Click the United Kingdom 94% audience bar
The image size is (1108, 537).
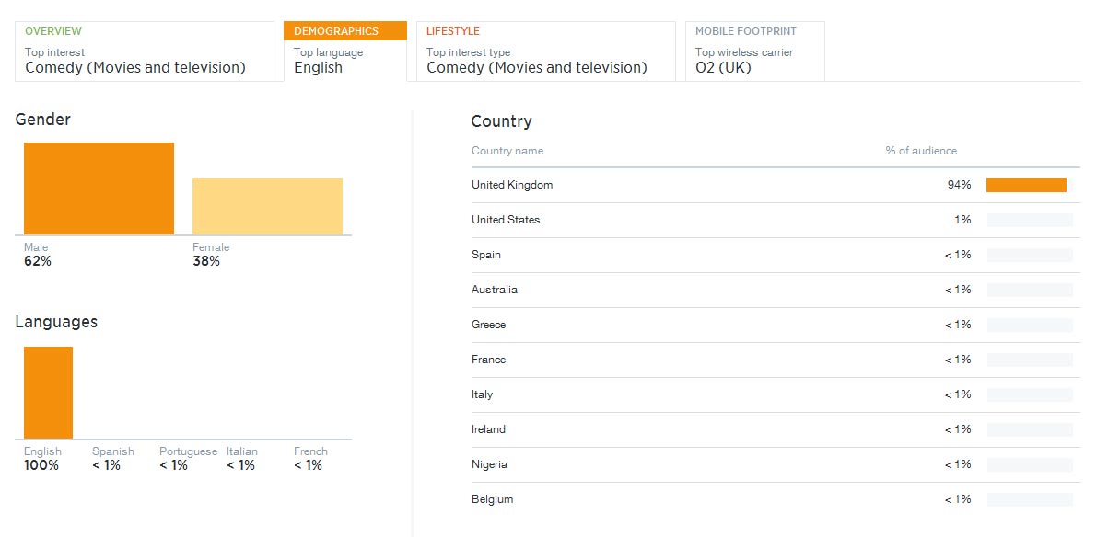(1026, 185)
